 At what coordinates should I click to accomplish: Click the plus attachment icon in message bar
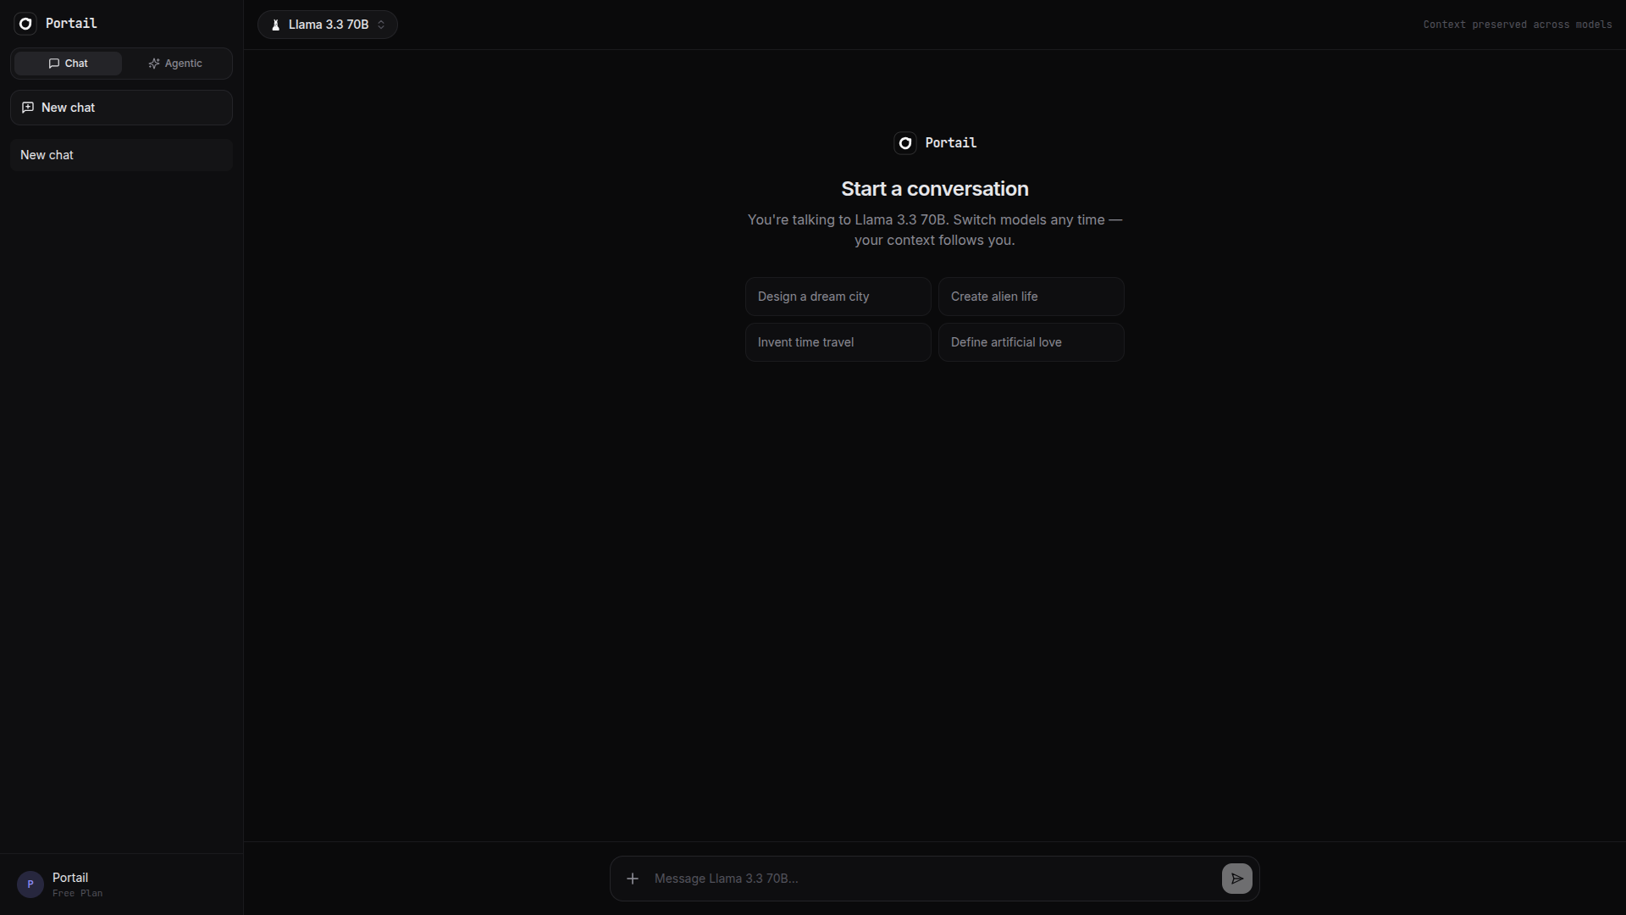633,879
